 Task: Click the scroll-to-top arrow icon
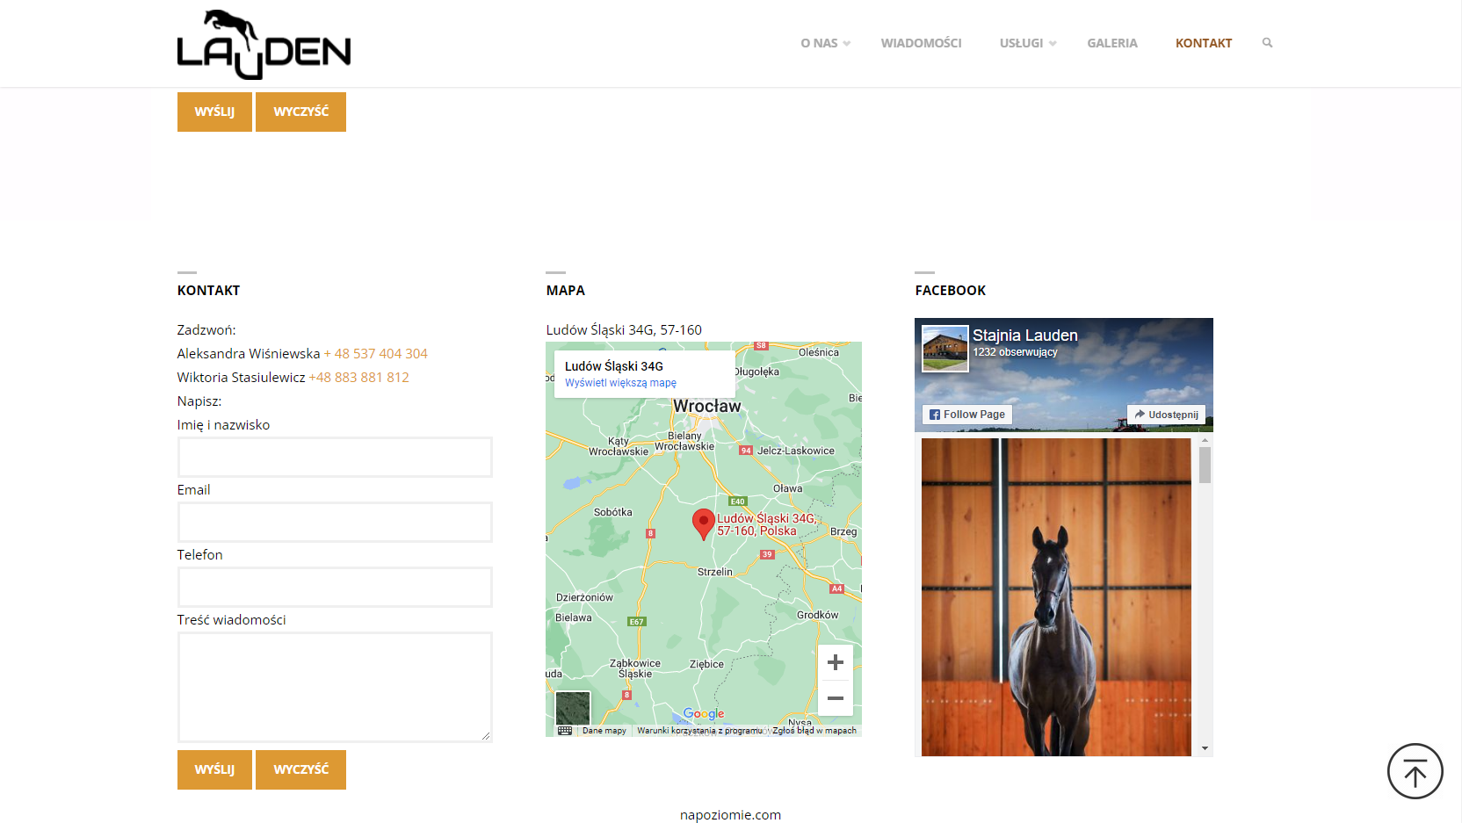tap(1415, 772)
